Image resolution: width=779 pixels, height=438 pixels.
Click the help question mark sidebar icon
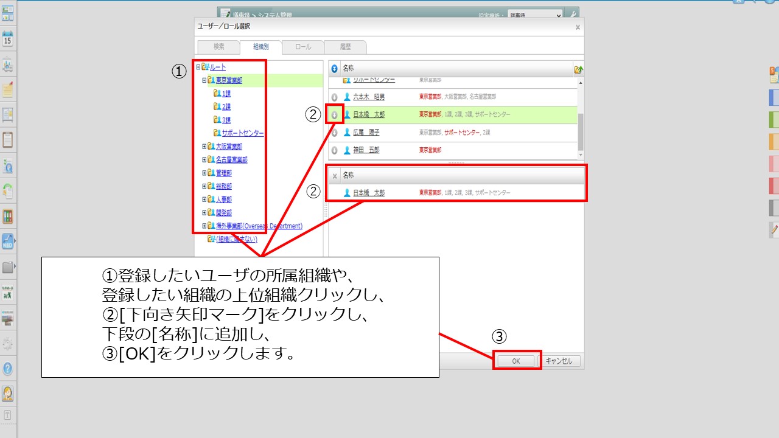[x=8, y=369]
